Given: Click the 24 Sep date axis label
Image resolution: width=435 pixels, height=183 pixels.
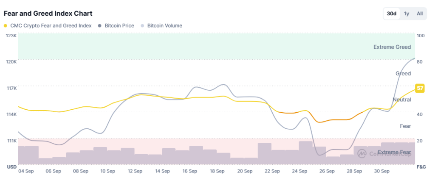Looking at the screenshot, I should [299, 171].
